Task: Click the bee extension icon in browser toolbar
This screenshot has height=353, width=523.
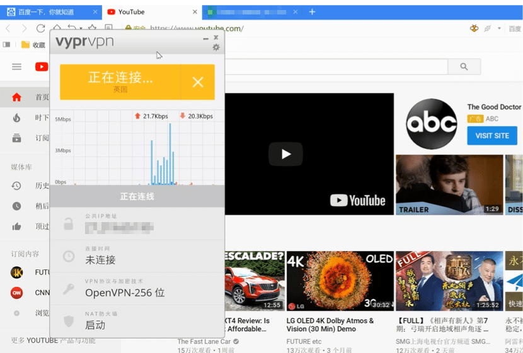Action: click(474, 28)
